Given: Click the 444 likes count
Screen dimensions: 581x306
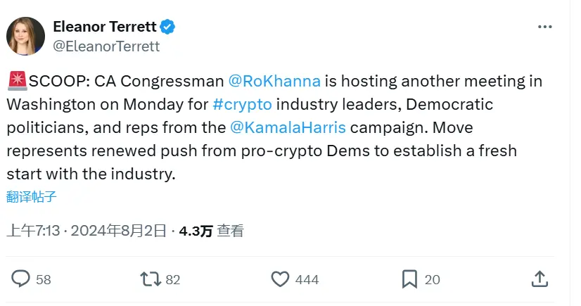Looking at the screenshot, I should [x=307, y=279].
